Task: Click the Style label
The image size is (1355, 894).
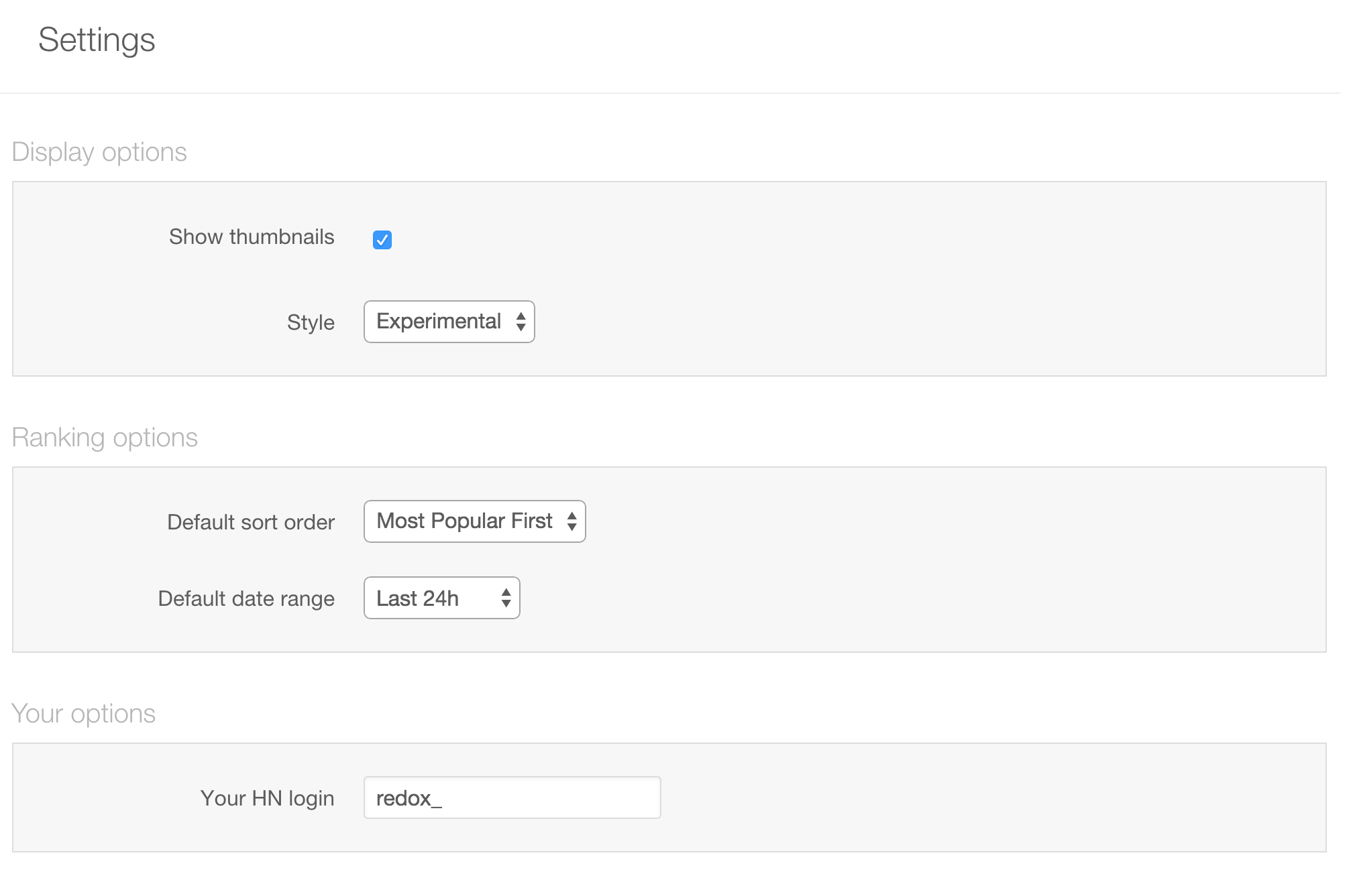Action: click(x=311, y=322)
